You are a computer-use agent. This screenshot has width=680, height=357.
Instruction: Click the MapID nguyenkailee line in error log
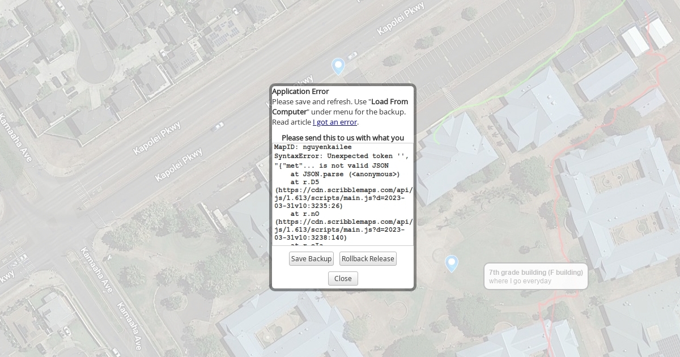[x=313, y=147]
